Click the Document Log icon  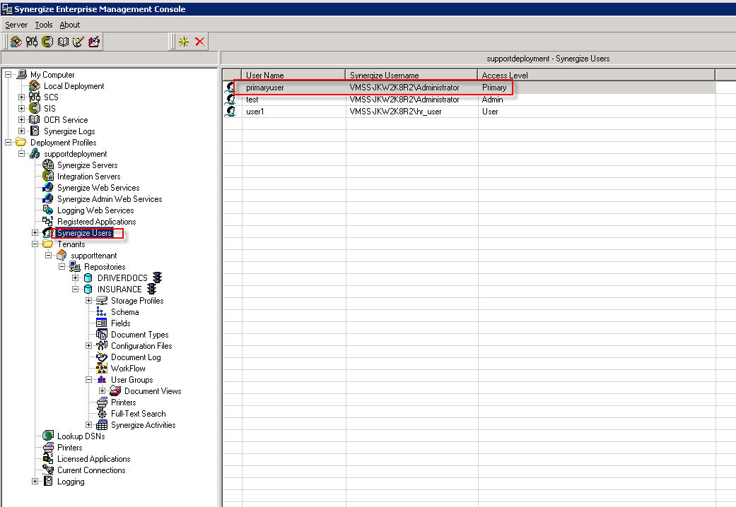pos(101,357)
